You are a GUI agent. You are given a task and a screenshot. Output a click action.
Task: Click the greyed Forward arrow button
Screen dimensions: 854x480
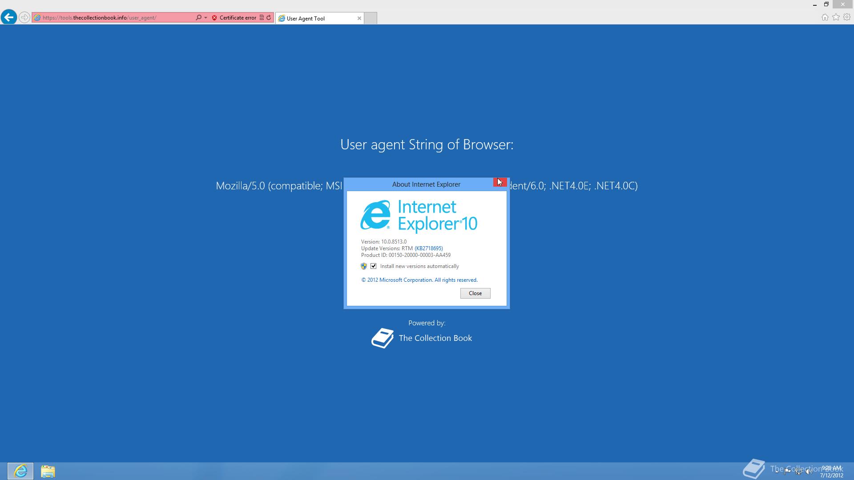coord(24,18)
